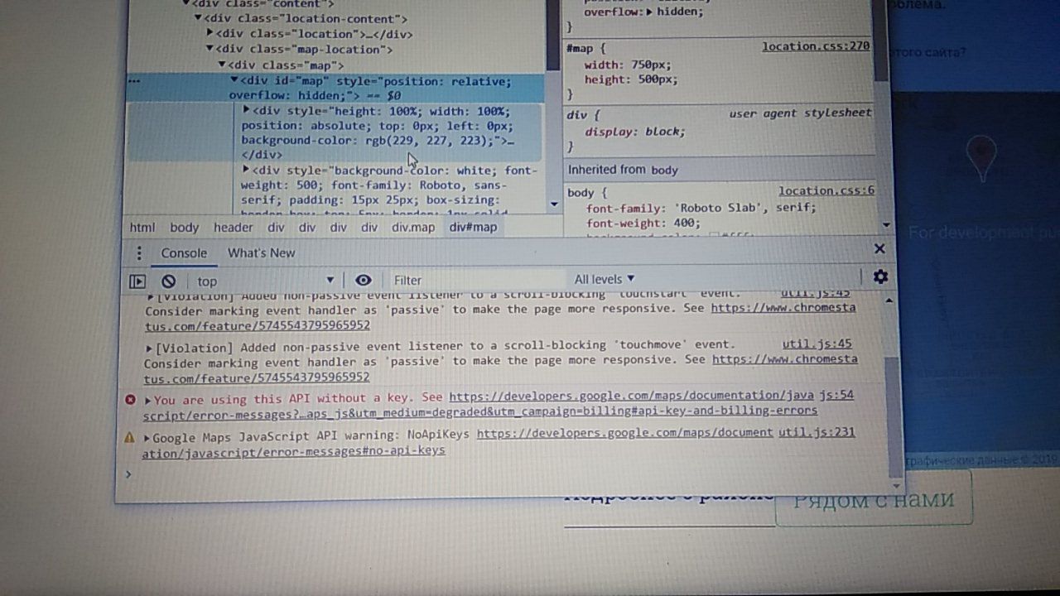Click the map marker pin on page
The height and width of the screenshot is (596, 1060).
click(981, 159)
